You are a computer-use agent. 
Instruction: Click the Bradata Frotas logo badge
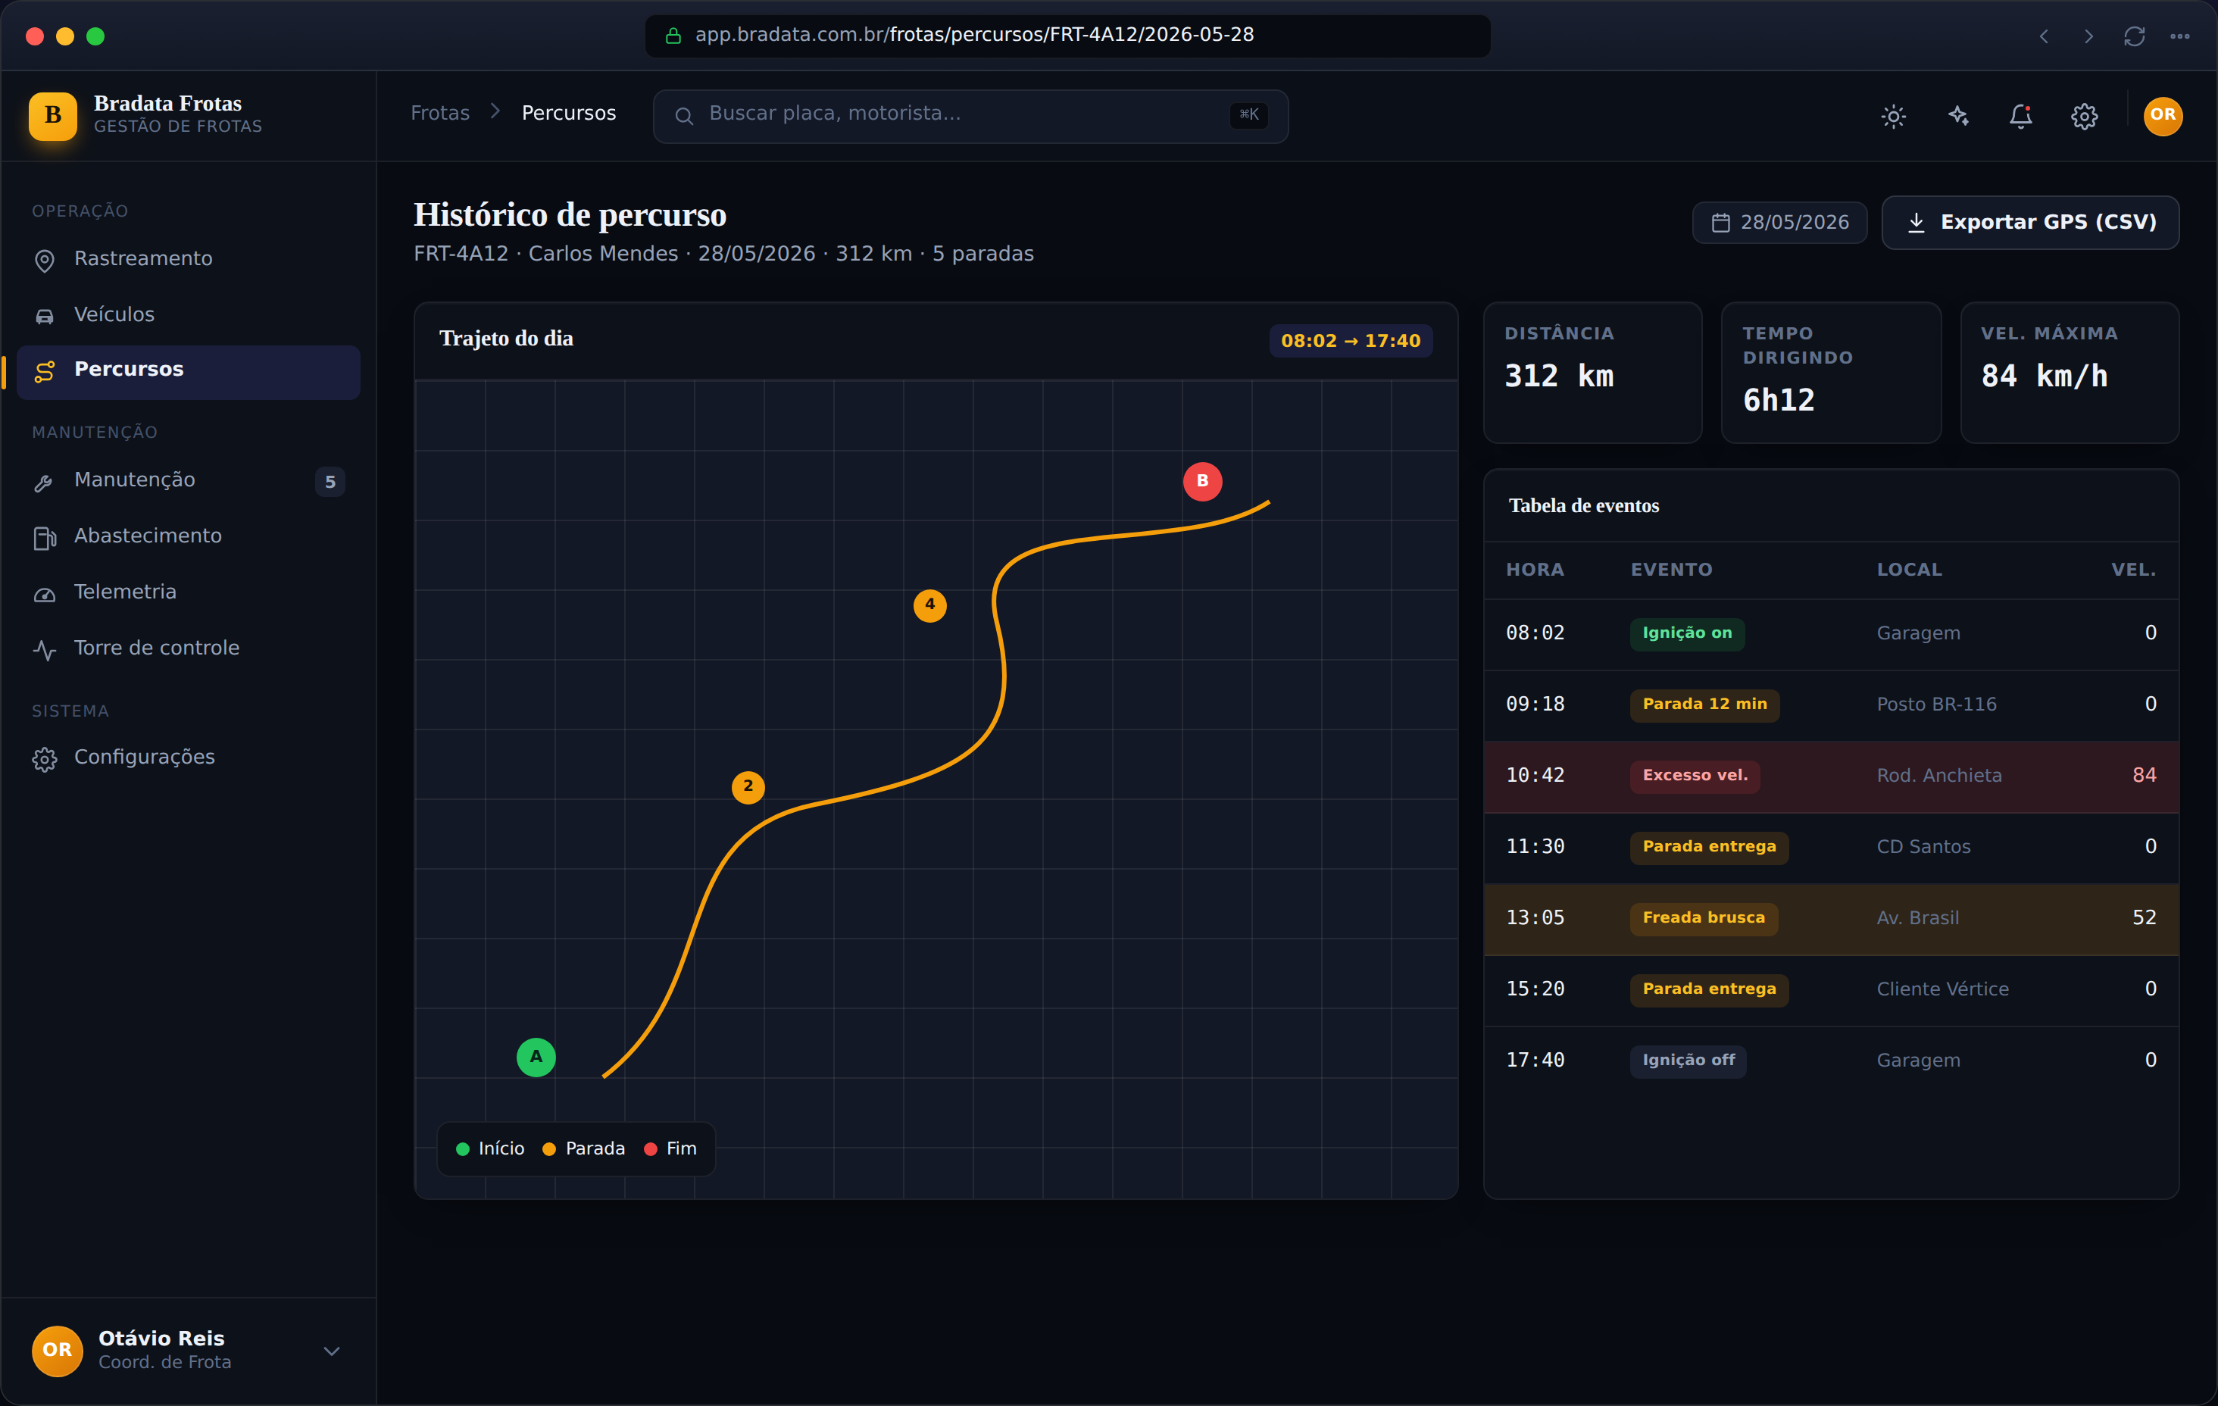52,116
